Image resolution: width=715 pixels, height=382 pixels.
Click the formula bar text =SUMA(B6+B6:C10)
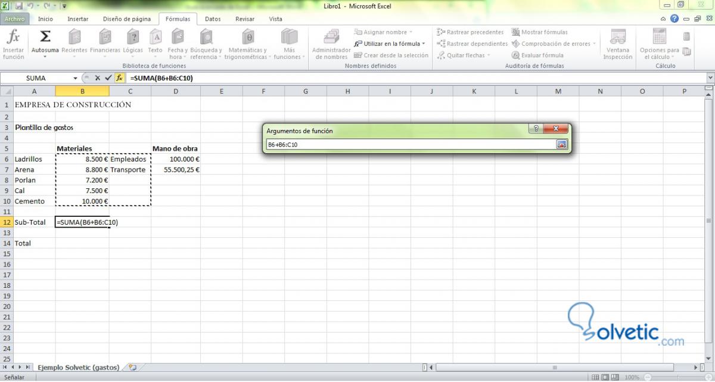161,78
